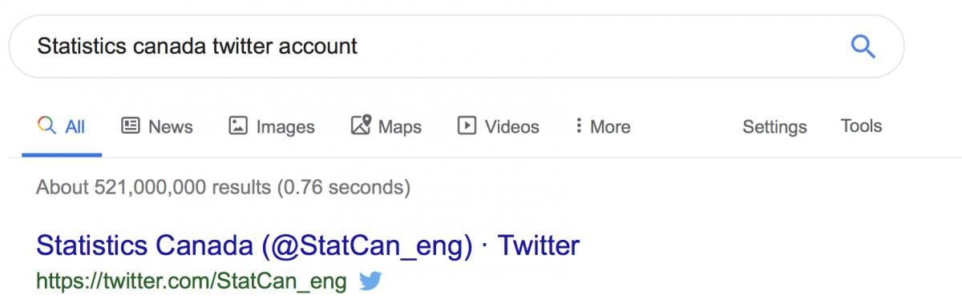The width and height of the screenshot is (962, 303).
Task: Expand the More search categories menu
Action: (610, 126)
